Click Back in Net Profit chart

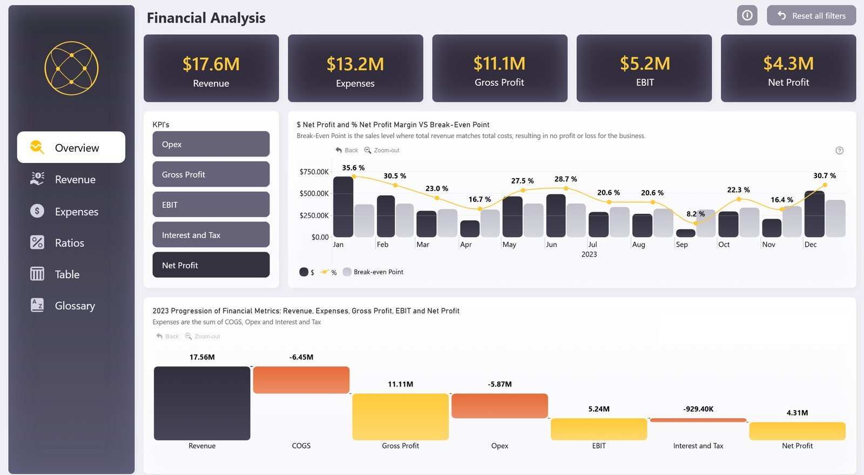[x=347, y=150]
